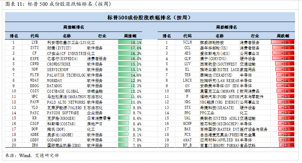Click the NCLH ticker cell
The width and height of the screenshot is (302, 163).
tap(187, 42)
